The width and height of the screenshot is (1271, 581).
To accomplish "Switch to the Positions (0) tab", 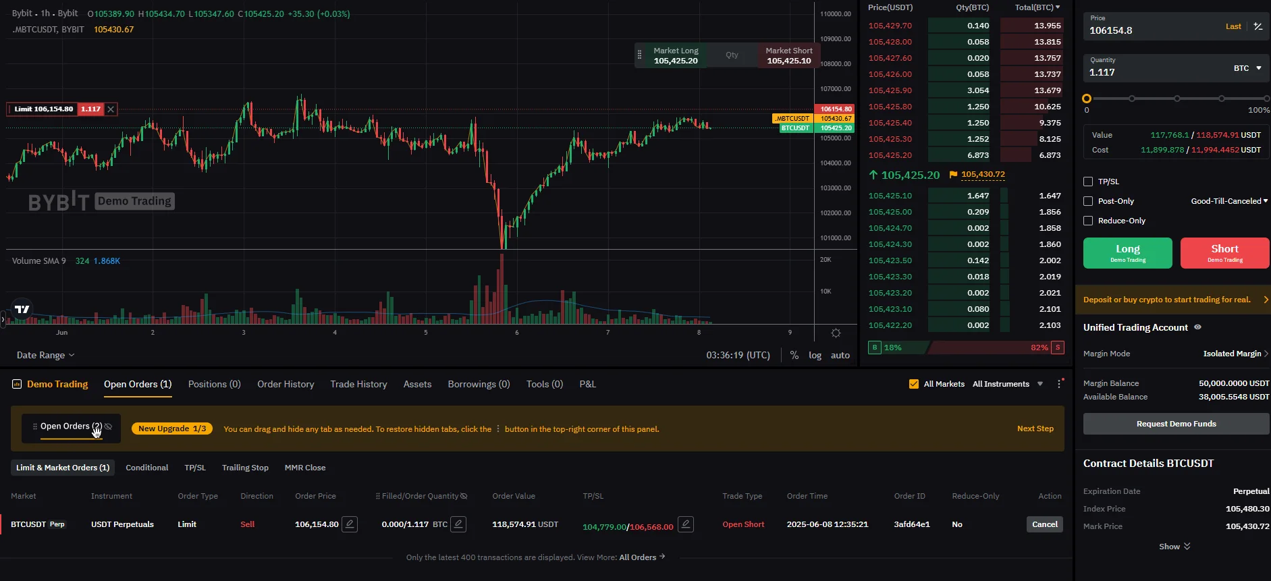I will coord(215,384).
